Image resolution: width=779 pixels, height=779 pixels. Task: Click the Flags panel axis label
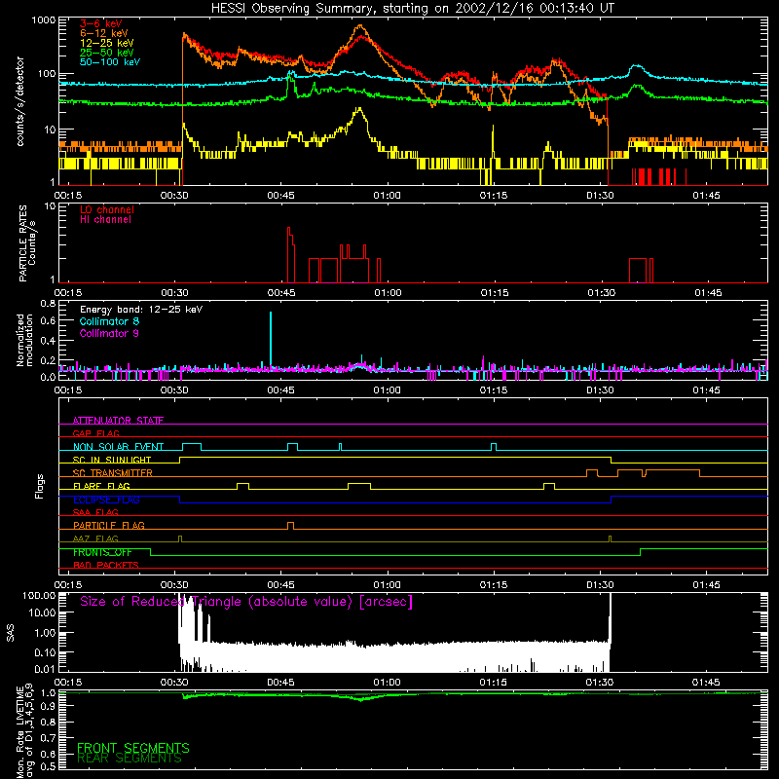[x=40, y=486]
